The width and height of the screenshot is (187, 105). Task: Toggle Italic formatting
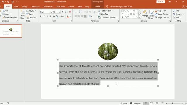44,16
